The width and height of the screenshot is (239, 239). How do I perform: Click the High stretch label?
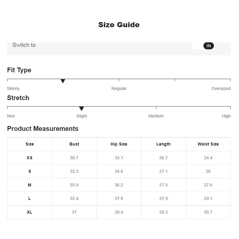point(226,116)
